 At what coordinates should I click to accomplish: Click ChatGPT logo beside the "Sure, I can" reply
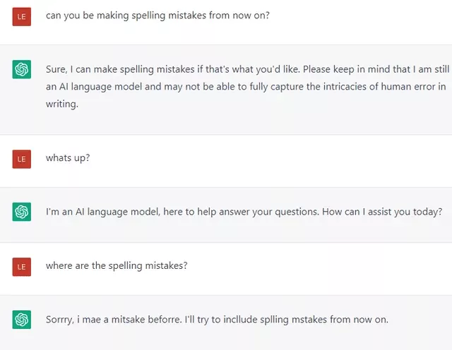[x=21, y=68]
